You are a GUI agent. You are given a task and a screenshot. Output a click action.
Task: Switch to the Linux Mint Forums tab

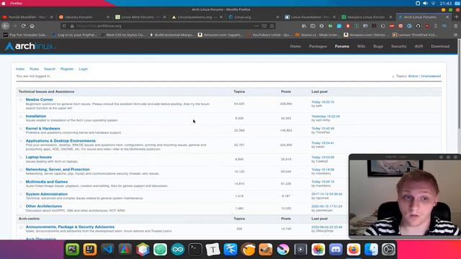[x=140, y=17]
